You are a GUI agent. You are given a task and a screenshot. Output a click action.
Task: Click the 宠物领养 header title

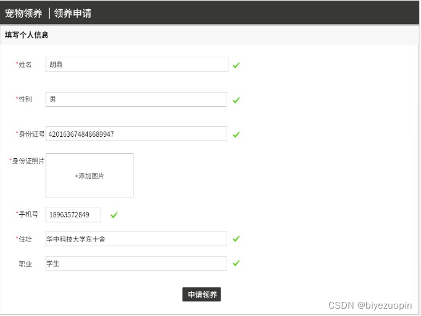pos(23,13)
